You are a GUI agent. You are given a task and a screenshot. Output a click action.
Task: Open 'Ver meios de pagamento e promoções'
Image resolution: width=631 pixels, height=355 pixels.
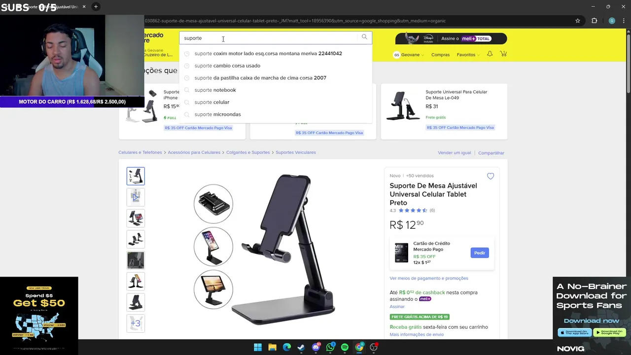pyautogui.click(x=429, y=279)
